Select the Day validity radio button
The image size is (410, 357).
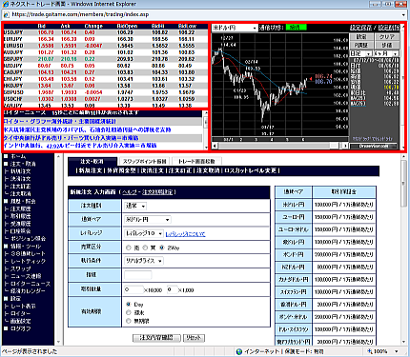tap(129, 304)
